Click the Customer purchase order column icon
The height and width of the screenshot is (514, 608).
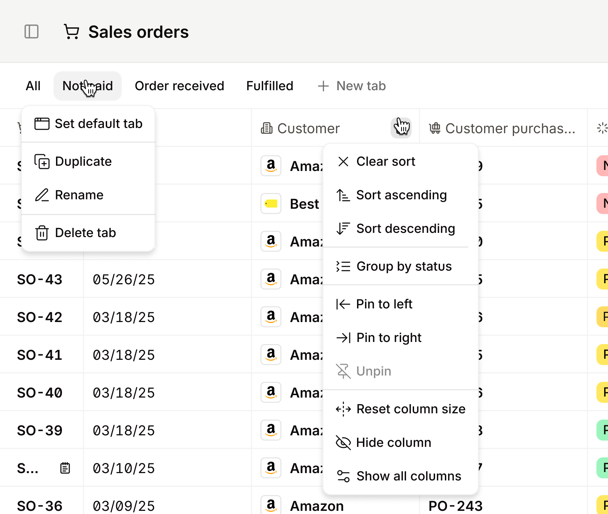(435, 128)
